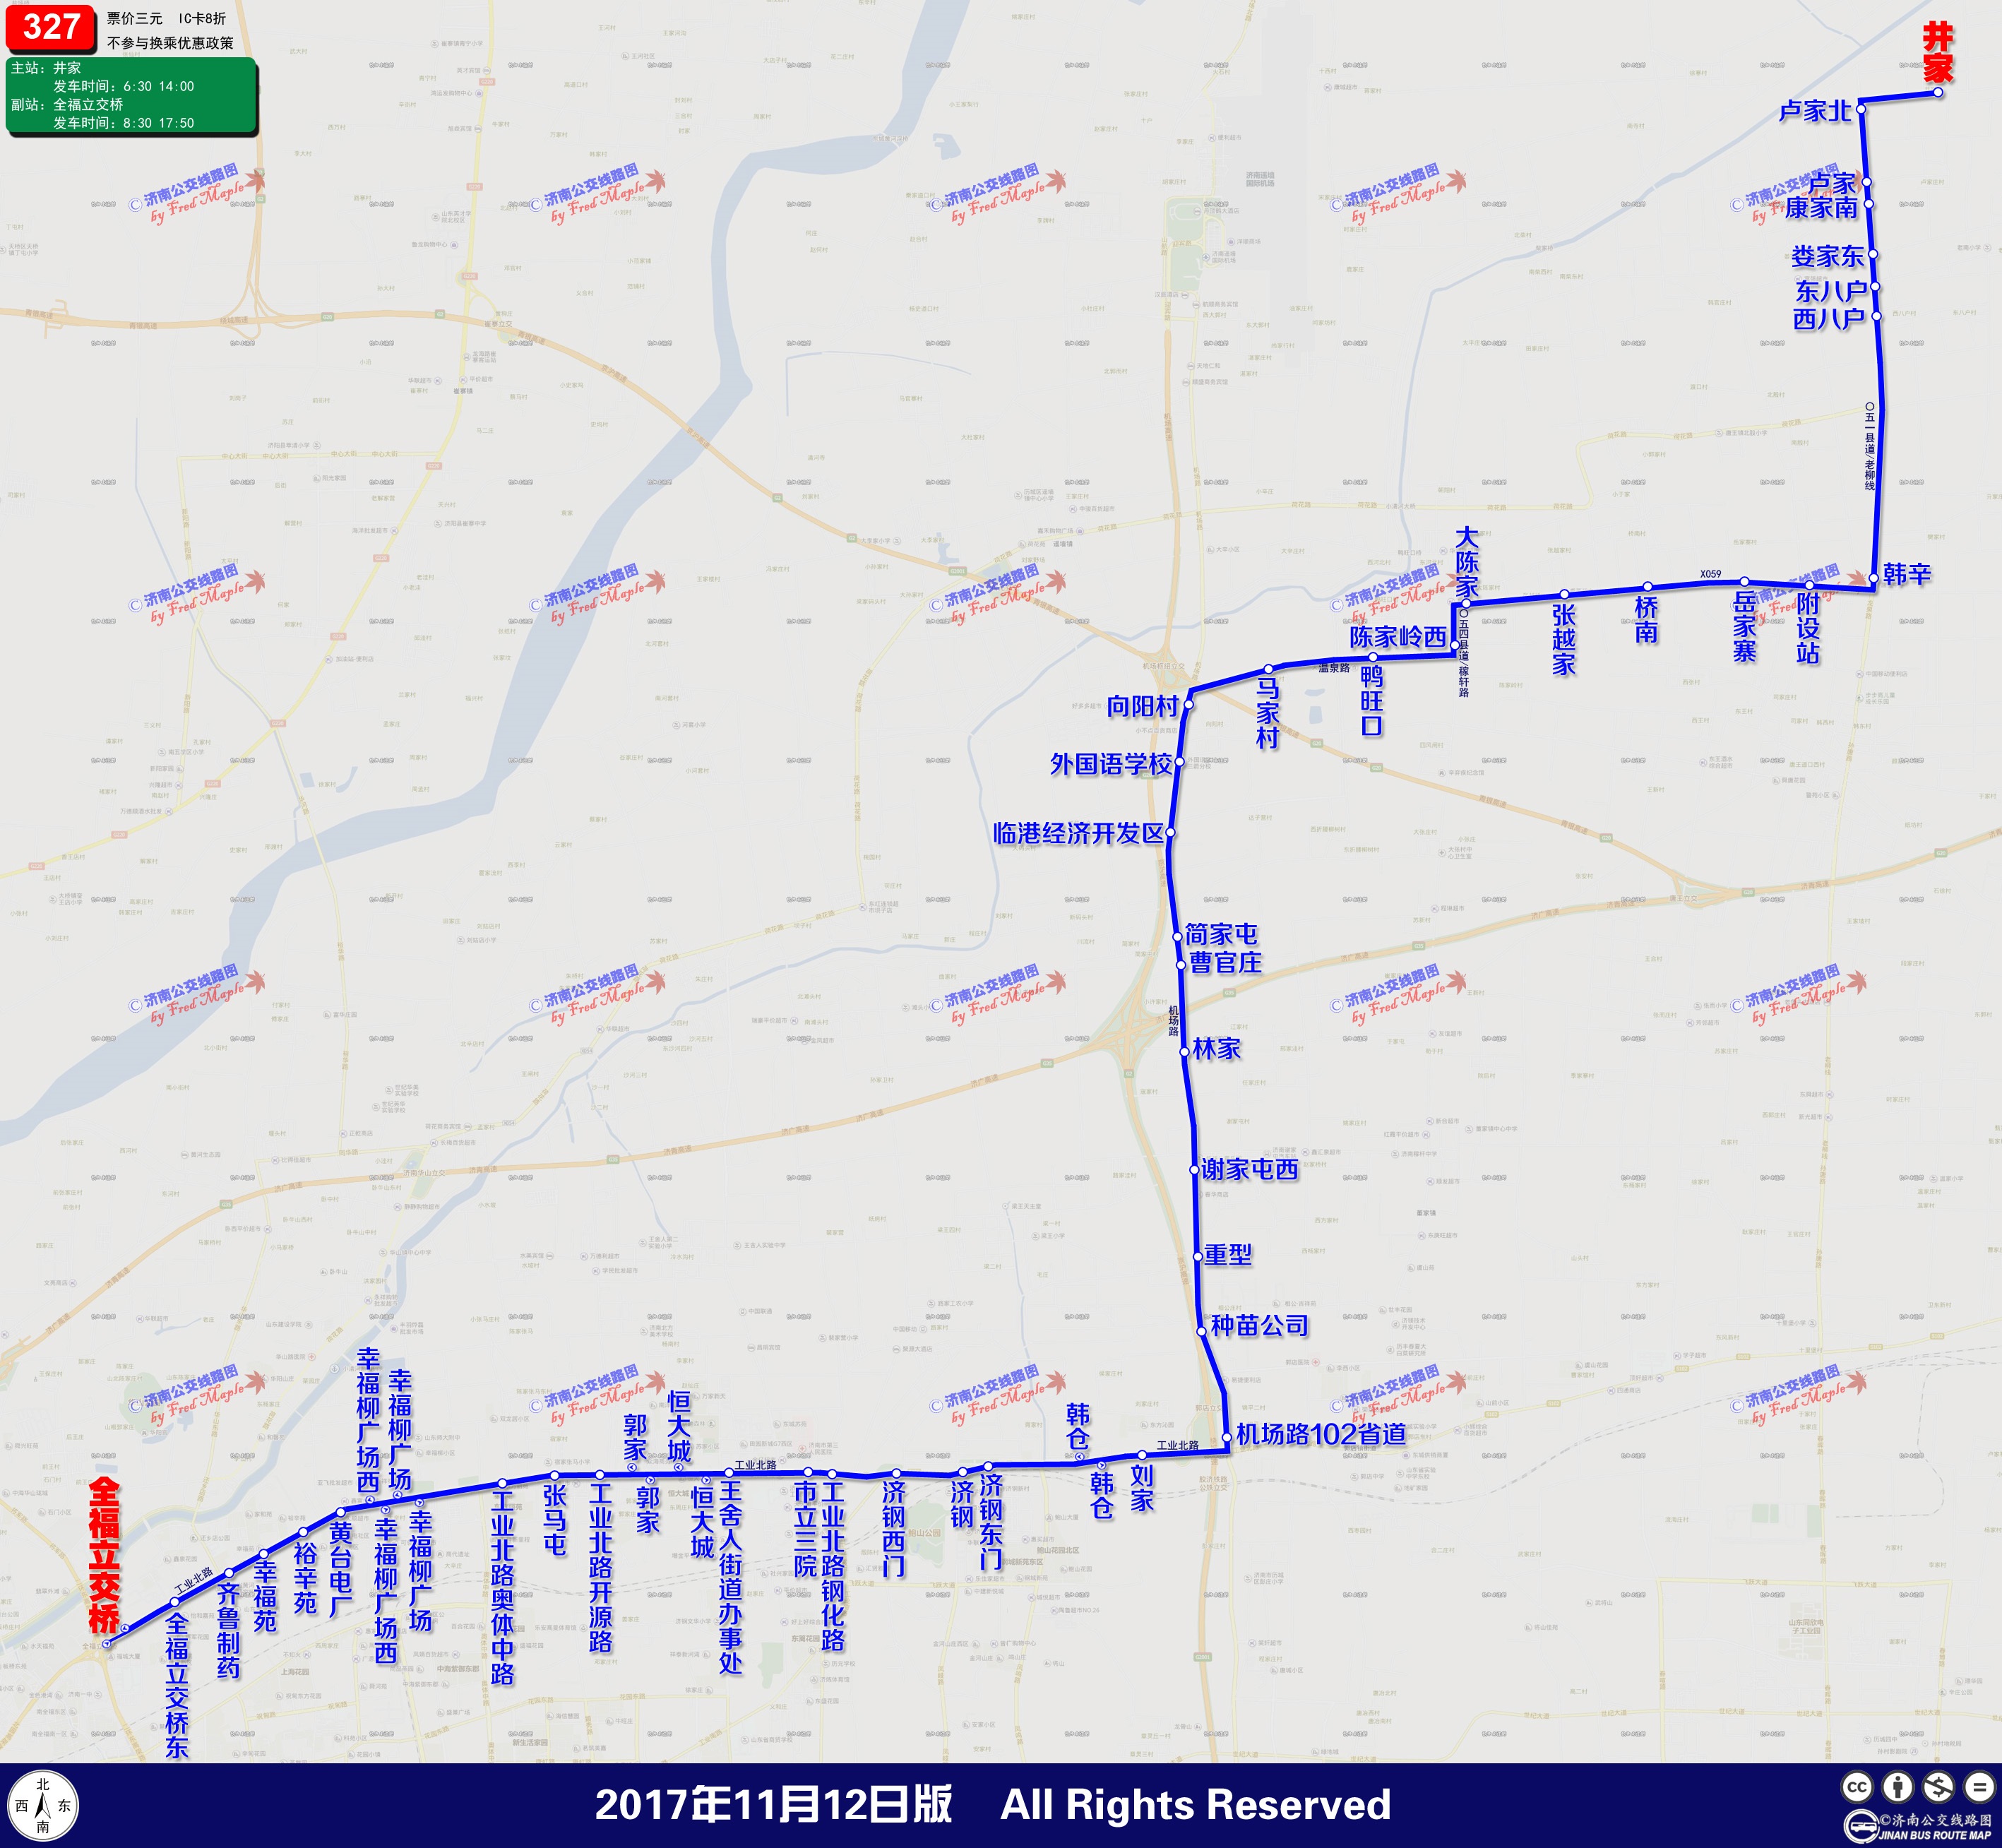Click the CC non-commercial icon
Screen dimensions: 2002x1848
pos(1938,1788)
